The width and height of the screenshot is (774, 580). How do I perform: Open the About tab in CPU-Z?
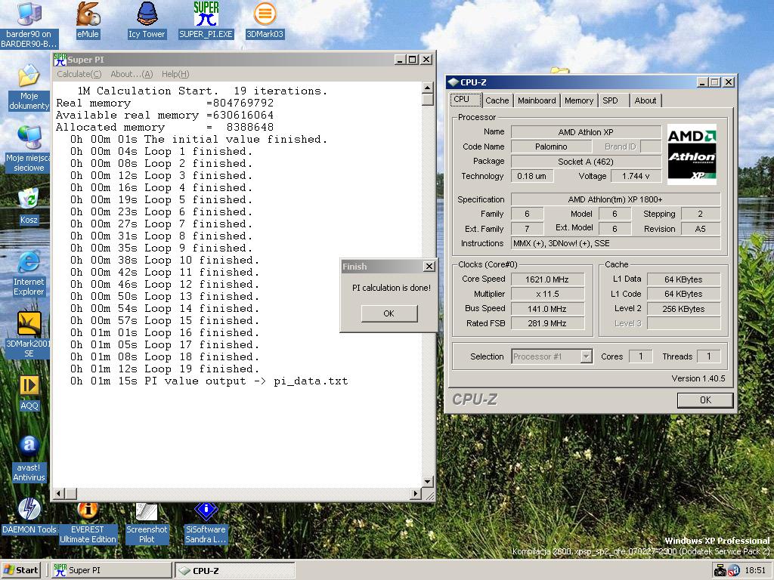pyautogui.click(x=646, y=100)
